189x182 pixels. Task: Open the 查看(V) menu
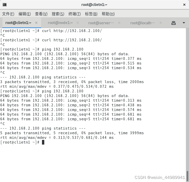pos(41,14)
